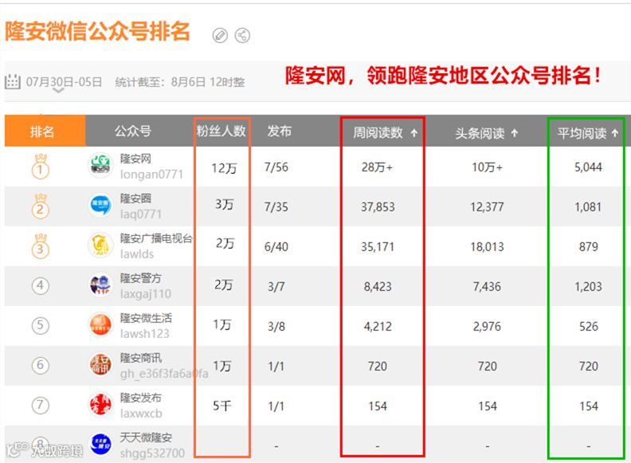Open the 隆安警方 account link
This screenshot has height=463, width=631.
tap(141, 278)
